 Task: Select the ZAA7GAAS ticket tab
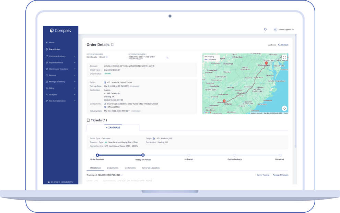113,128
